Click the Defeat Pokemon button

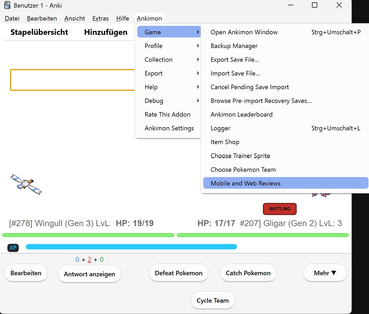click(179, 273)
